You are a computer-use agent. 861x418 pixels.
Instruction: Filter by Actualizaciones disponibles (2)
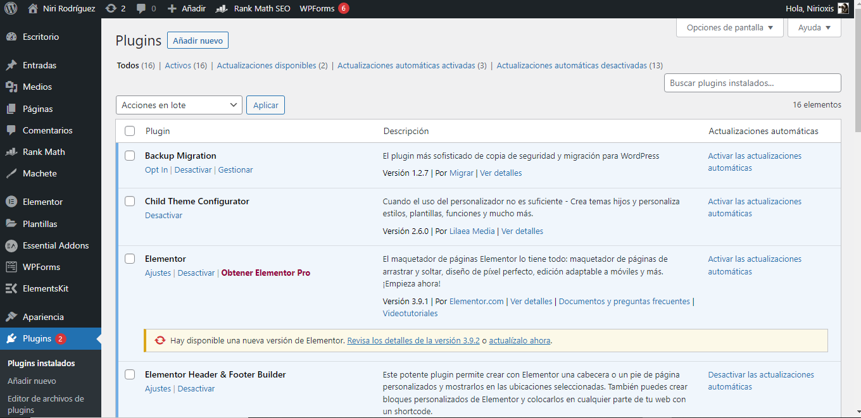tap(272, 65)
